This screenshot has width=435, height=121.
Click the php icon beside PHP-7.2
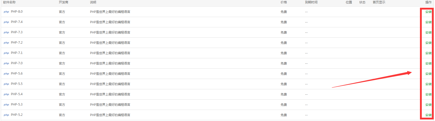(x=6, y=43)
